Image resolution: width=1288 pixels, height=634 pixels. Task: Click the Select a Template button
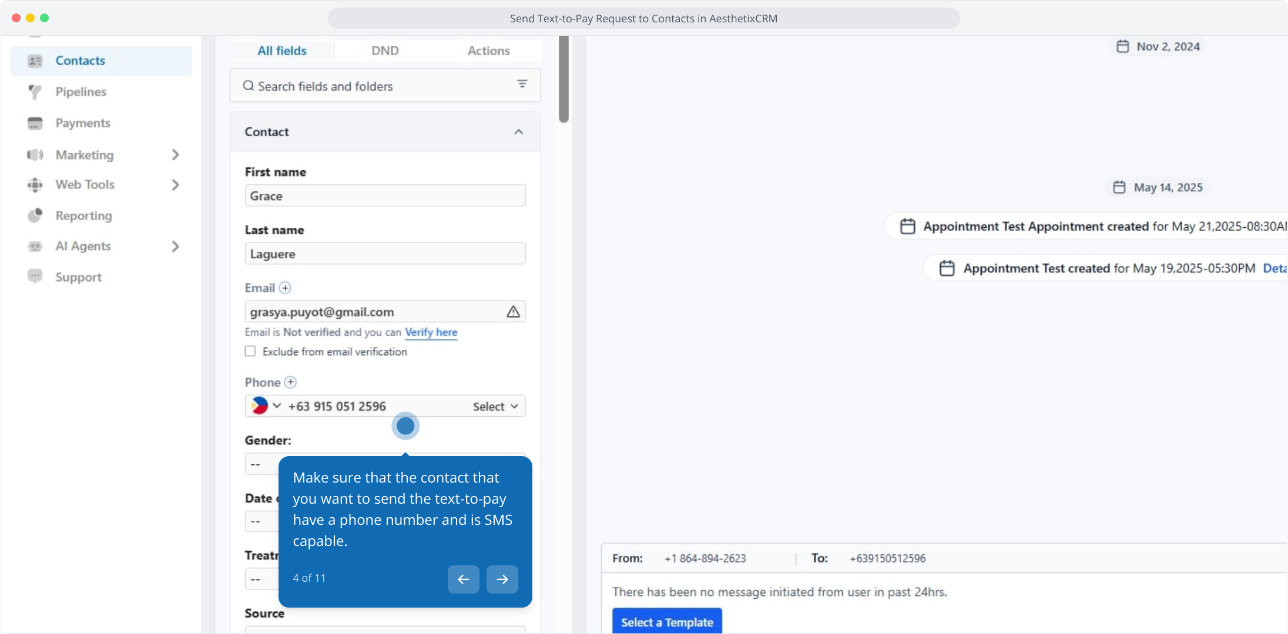point(667,622)
